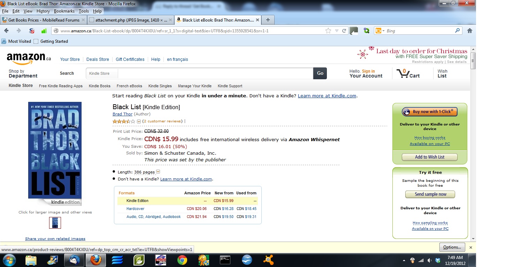Image resolution: width=529 pixels, height=267 pixels.
Task: Open the Brad Thor author link
Action: (x=123, y=114)
